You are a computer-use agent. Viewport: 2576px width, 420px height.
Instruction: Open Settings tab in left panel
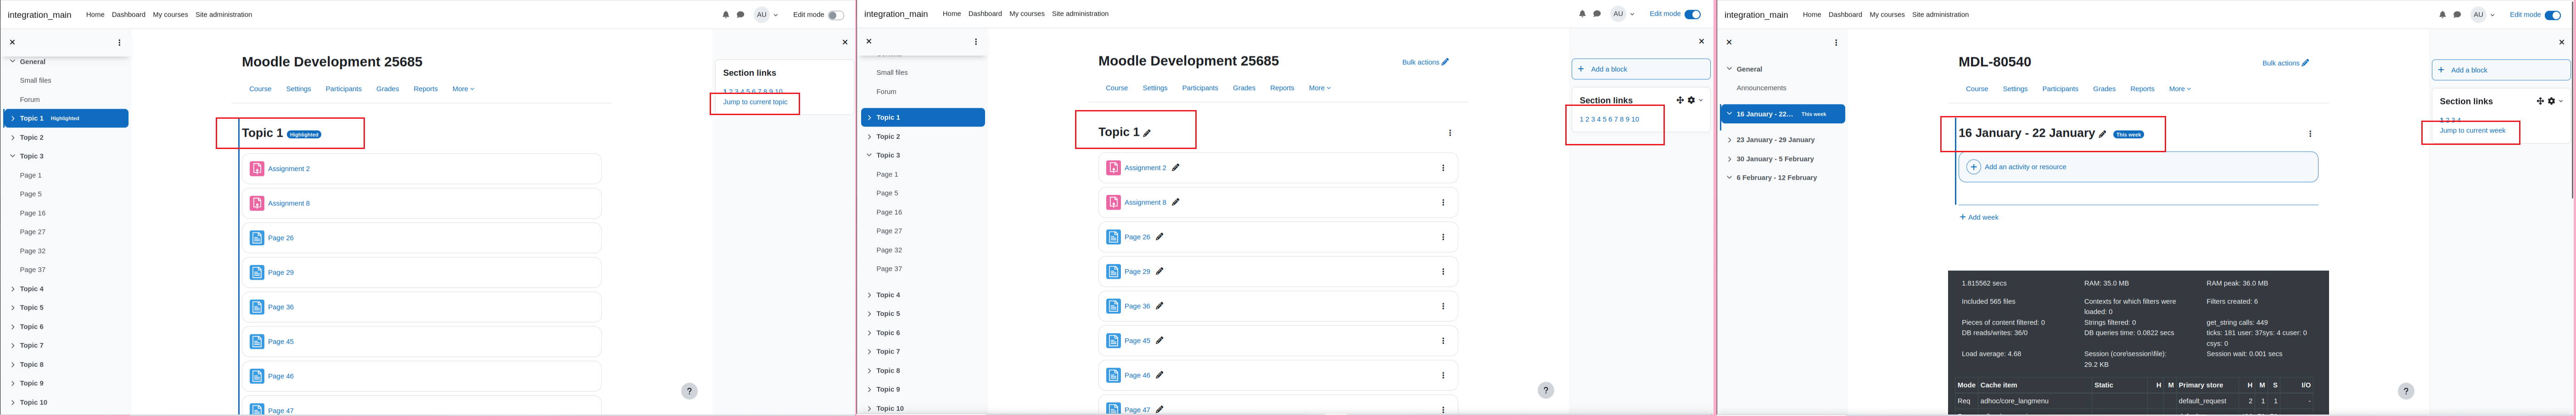coord(298,89)
